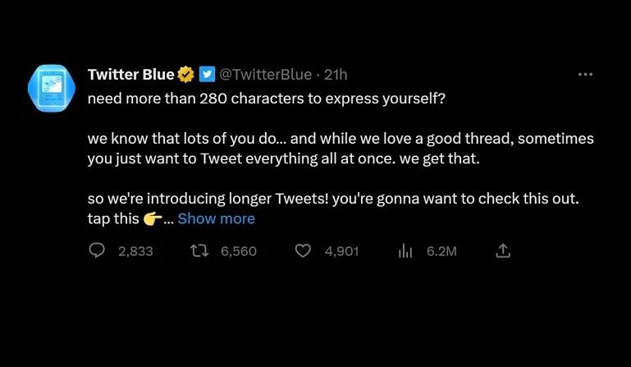Viewport: 631px width, 367px height.
Task: Open the @TwitterBlue handle link
Action: click(x=265, y=75)
